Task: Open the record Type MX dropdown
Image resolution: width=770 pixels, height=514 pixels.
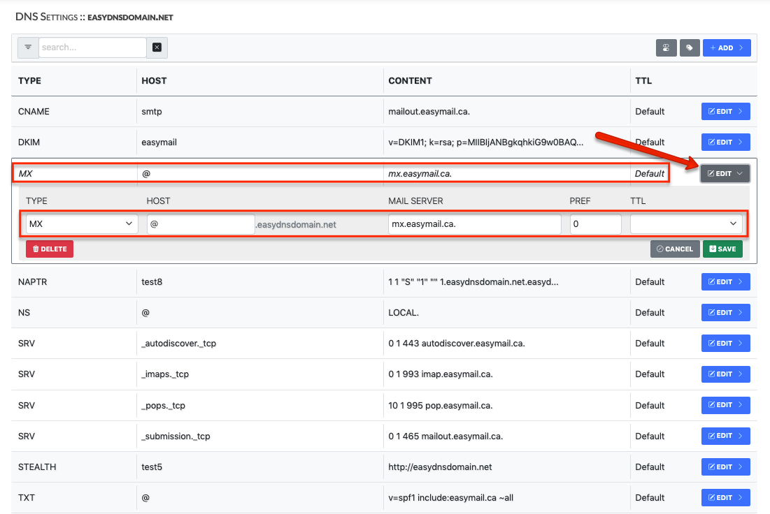Action: coord(82,223)
